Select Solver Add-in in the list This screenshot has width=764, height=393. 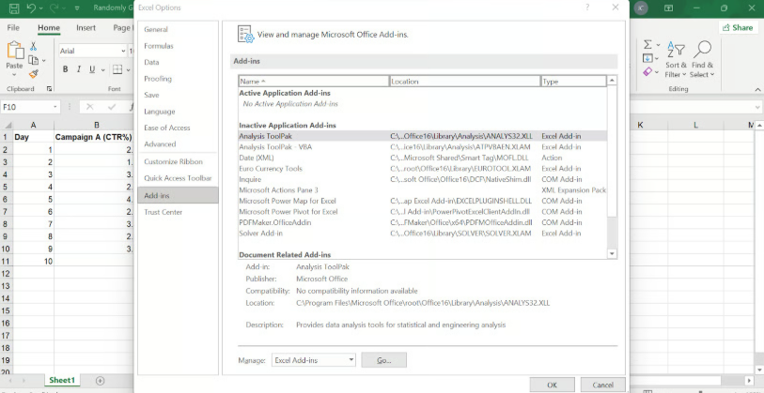pos(260,233)
